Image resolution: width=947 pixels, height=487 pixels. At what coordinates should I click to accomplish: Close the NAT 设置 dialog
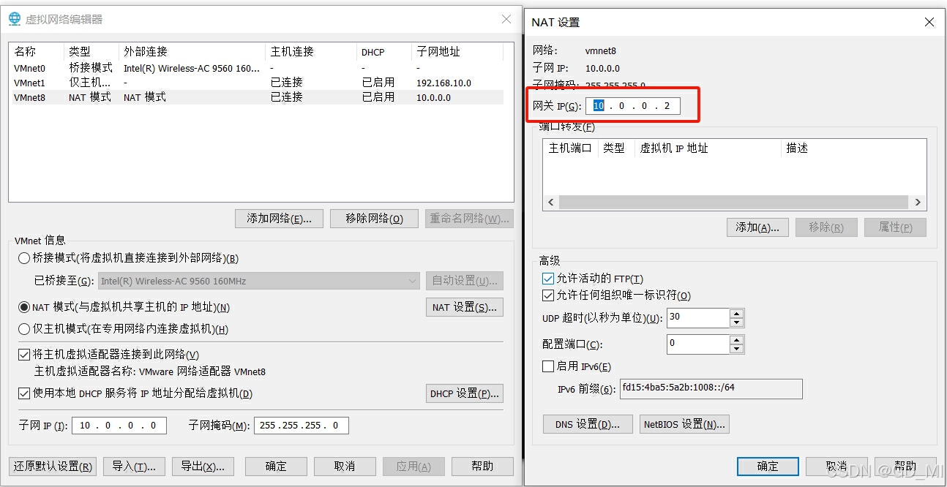click(929, 22)
